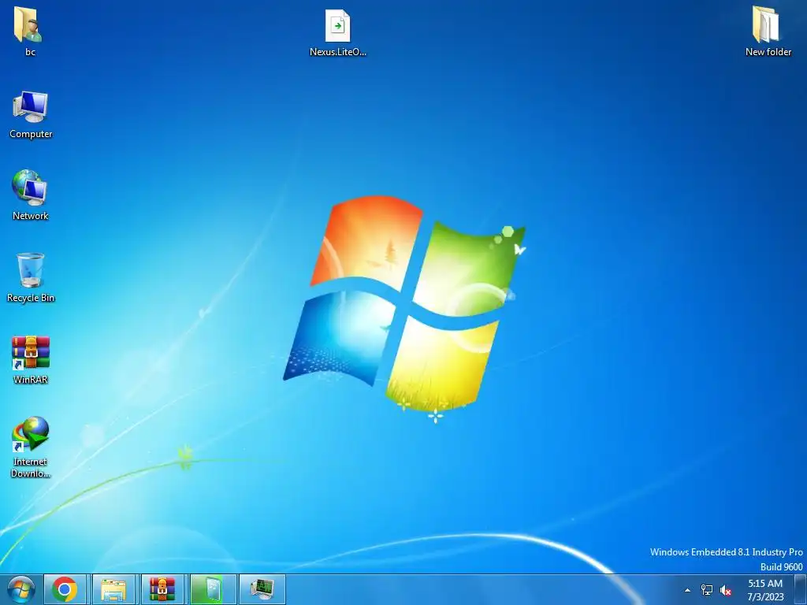
Task: Open the green phone app in the taskbar
Action: coord(213,589)
